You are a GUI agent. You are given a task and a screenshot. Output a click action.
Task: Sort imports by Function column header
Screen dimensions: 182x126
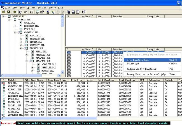pyautogui.click(x=129, y=16)
